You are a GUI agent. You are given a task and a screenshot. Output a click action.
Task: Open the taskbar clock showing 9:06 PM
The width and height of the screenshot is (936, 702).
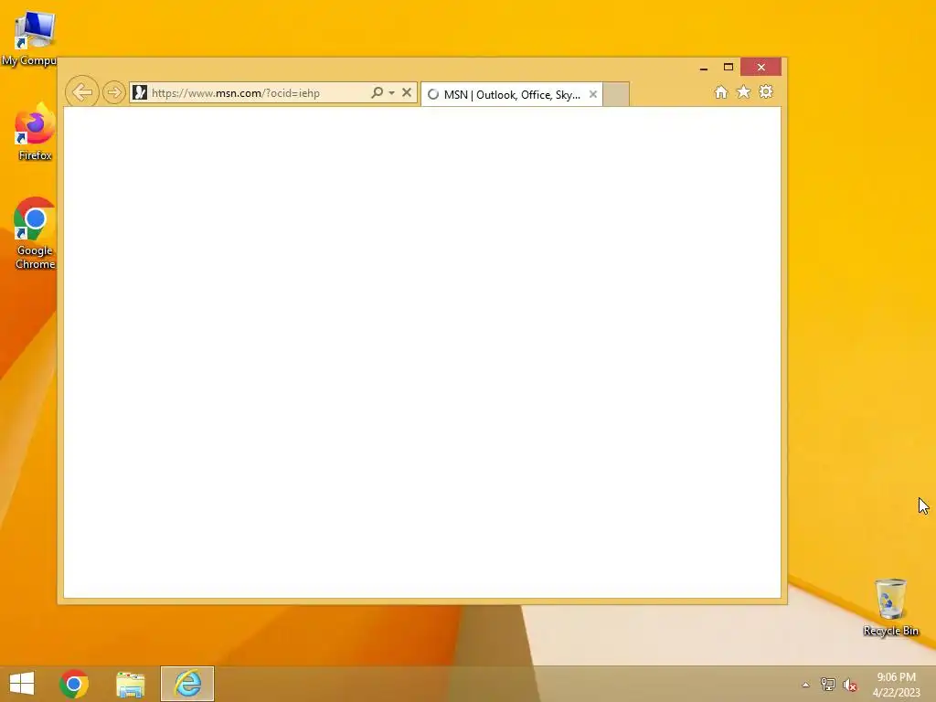tap(897, 685)
